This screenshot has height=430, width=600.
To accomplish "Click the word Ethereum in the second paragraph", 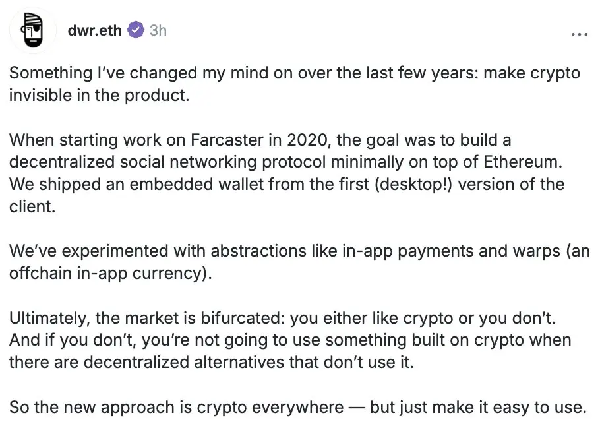I will [523, 162].
